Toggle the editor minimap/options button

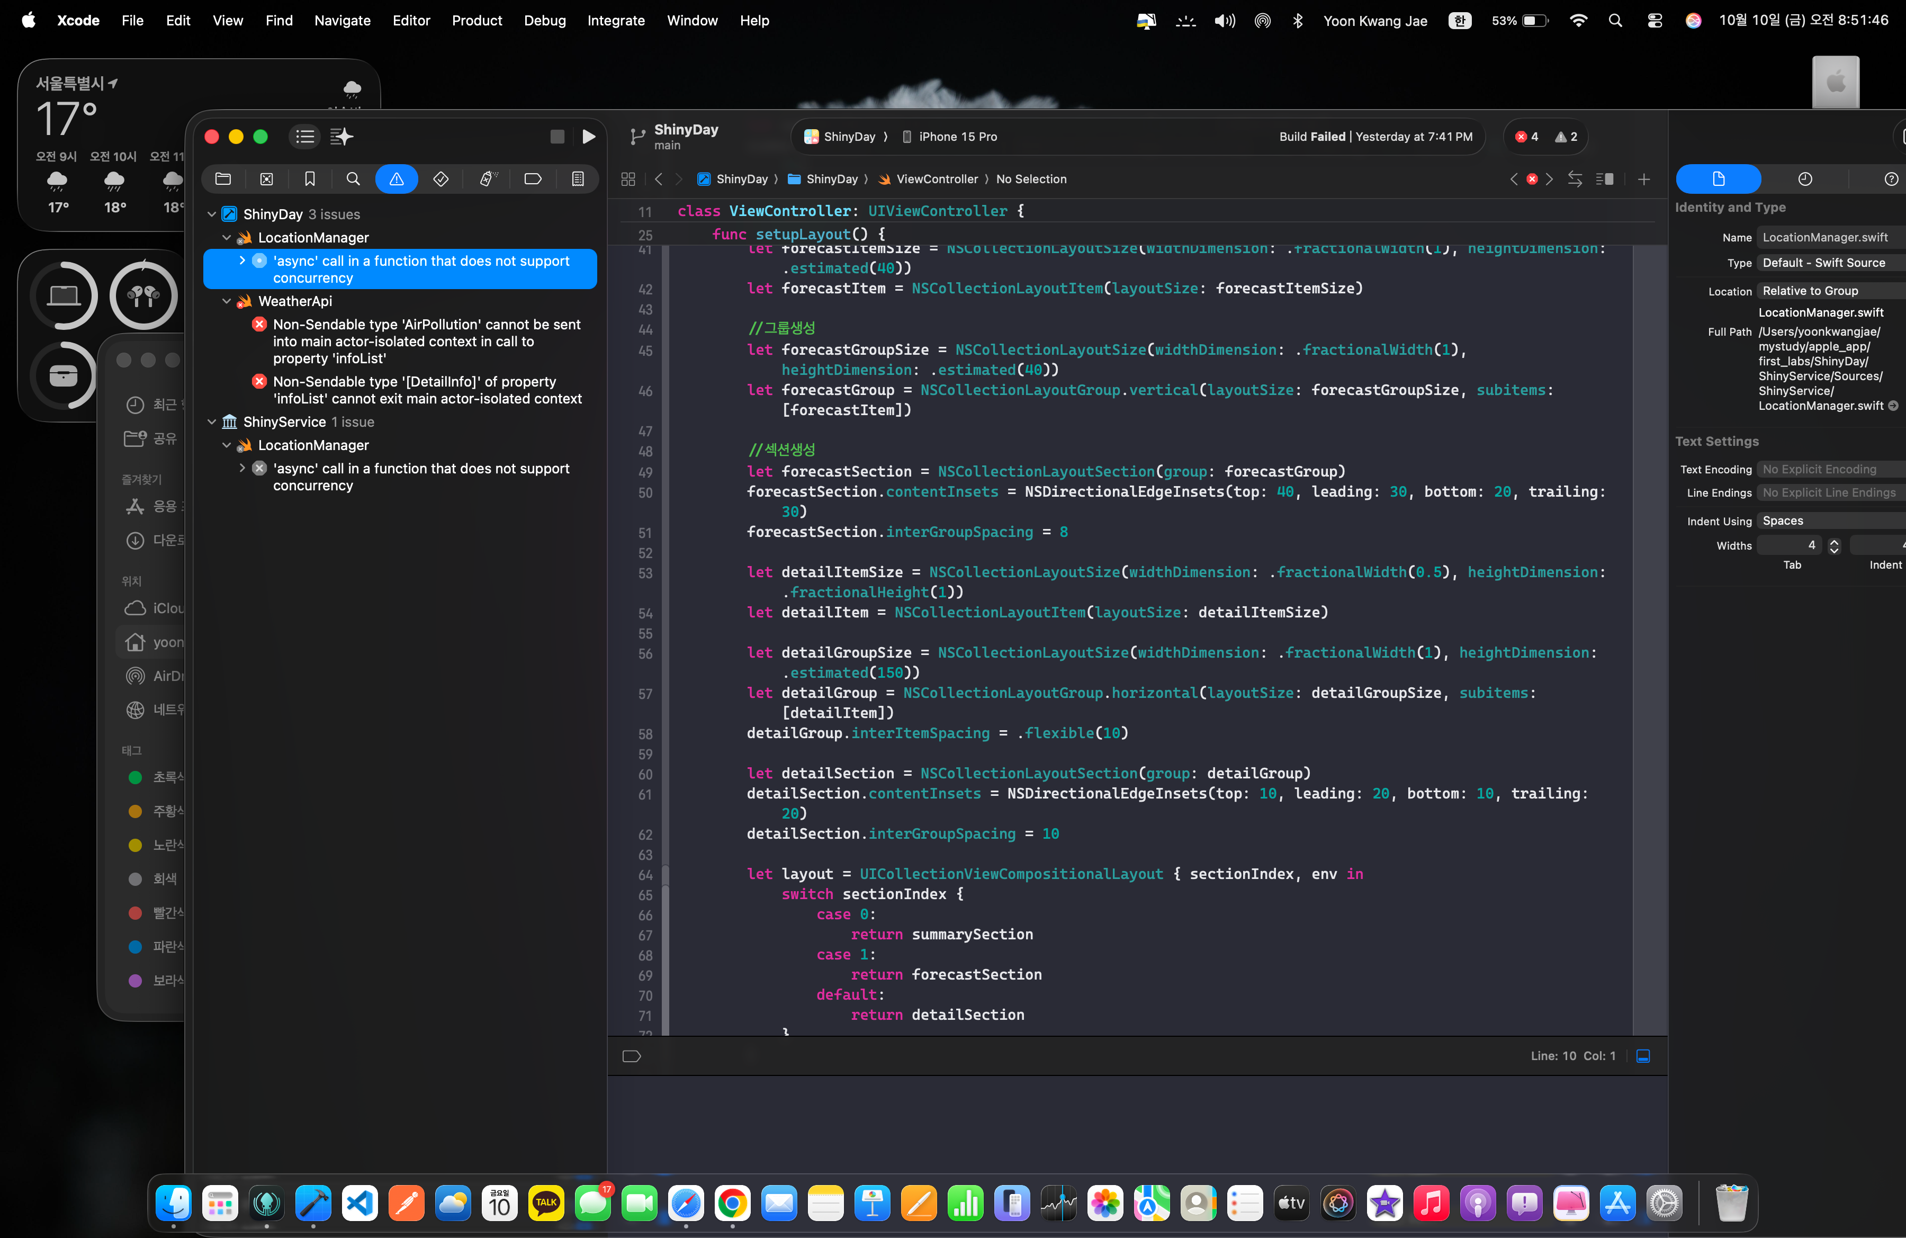click(x=1604, y=180)
